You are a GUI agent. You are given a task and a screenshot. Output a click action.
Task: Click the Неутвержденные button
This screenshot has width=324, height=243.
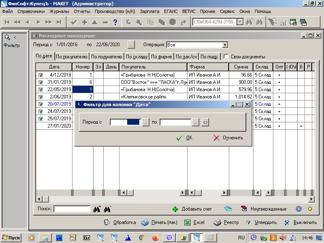tap(264, 209)
